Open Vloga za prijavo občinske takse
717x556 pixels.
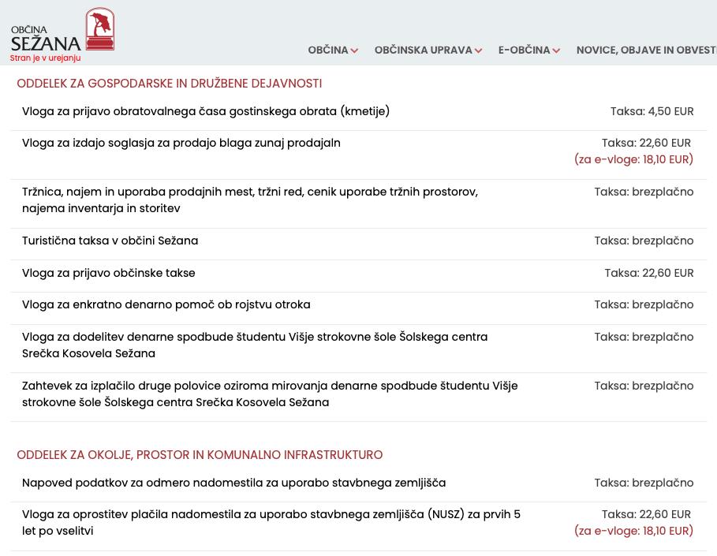[x=108, y=273]
